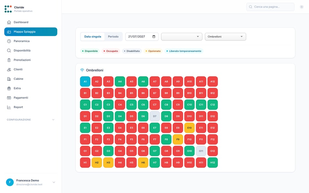This screenshot has height=193, width=309.
Task: Open the Ombrelloni type dropdown
Action: pyautogui.click(x=225, y=37)
